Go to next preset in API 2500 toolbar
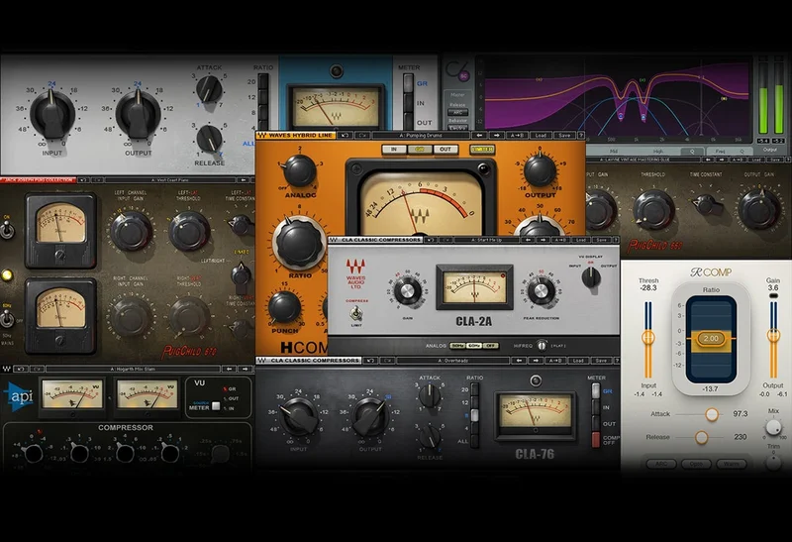This screenshot has width=792, height=542. [x=246, y=369]
